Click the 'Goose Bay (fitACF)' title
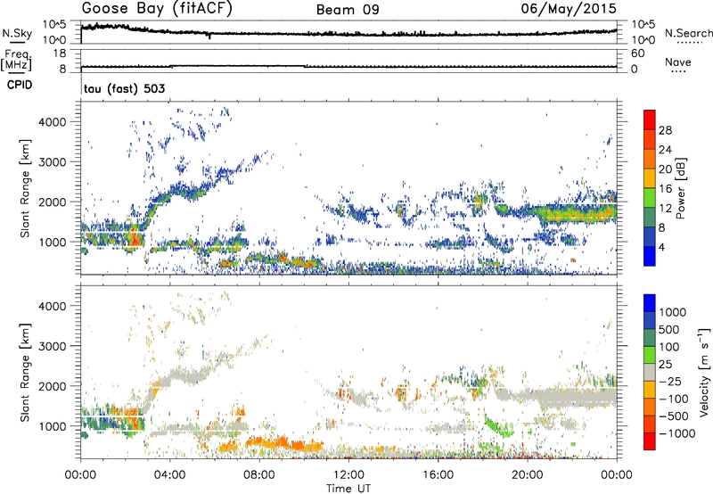The height and width of the screenshot is (494, 713). click(157, 8)
